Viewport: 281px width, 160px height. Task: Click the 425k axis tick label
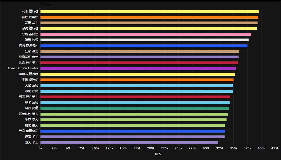click(x=275, y=148)
